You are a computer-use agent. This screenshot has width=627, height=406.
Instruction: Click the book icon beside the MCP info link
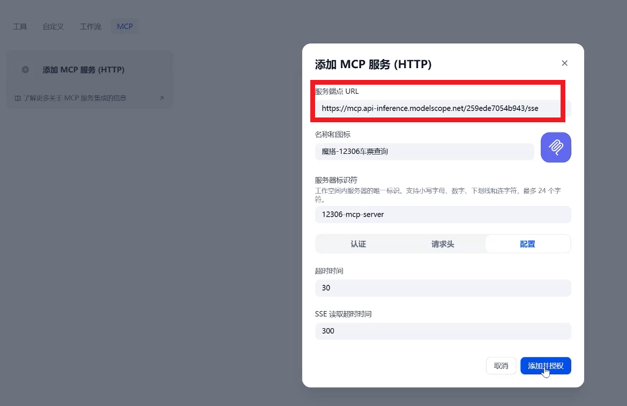[18, 98]
